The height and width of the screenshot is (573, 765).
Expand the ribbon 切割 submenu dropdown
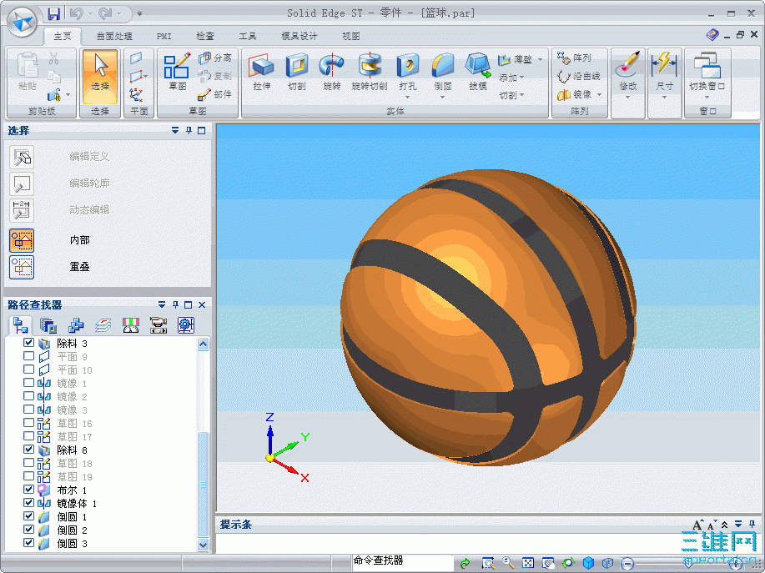(511, 96)
